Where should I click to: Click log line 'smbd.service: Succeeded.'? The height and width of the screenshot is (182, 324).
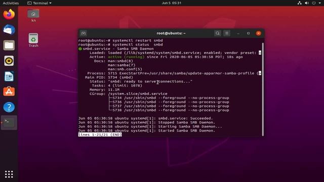(x=145, y=118)
